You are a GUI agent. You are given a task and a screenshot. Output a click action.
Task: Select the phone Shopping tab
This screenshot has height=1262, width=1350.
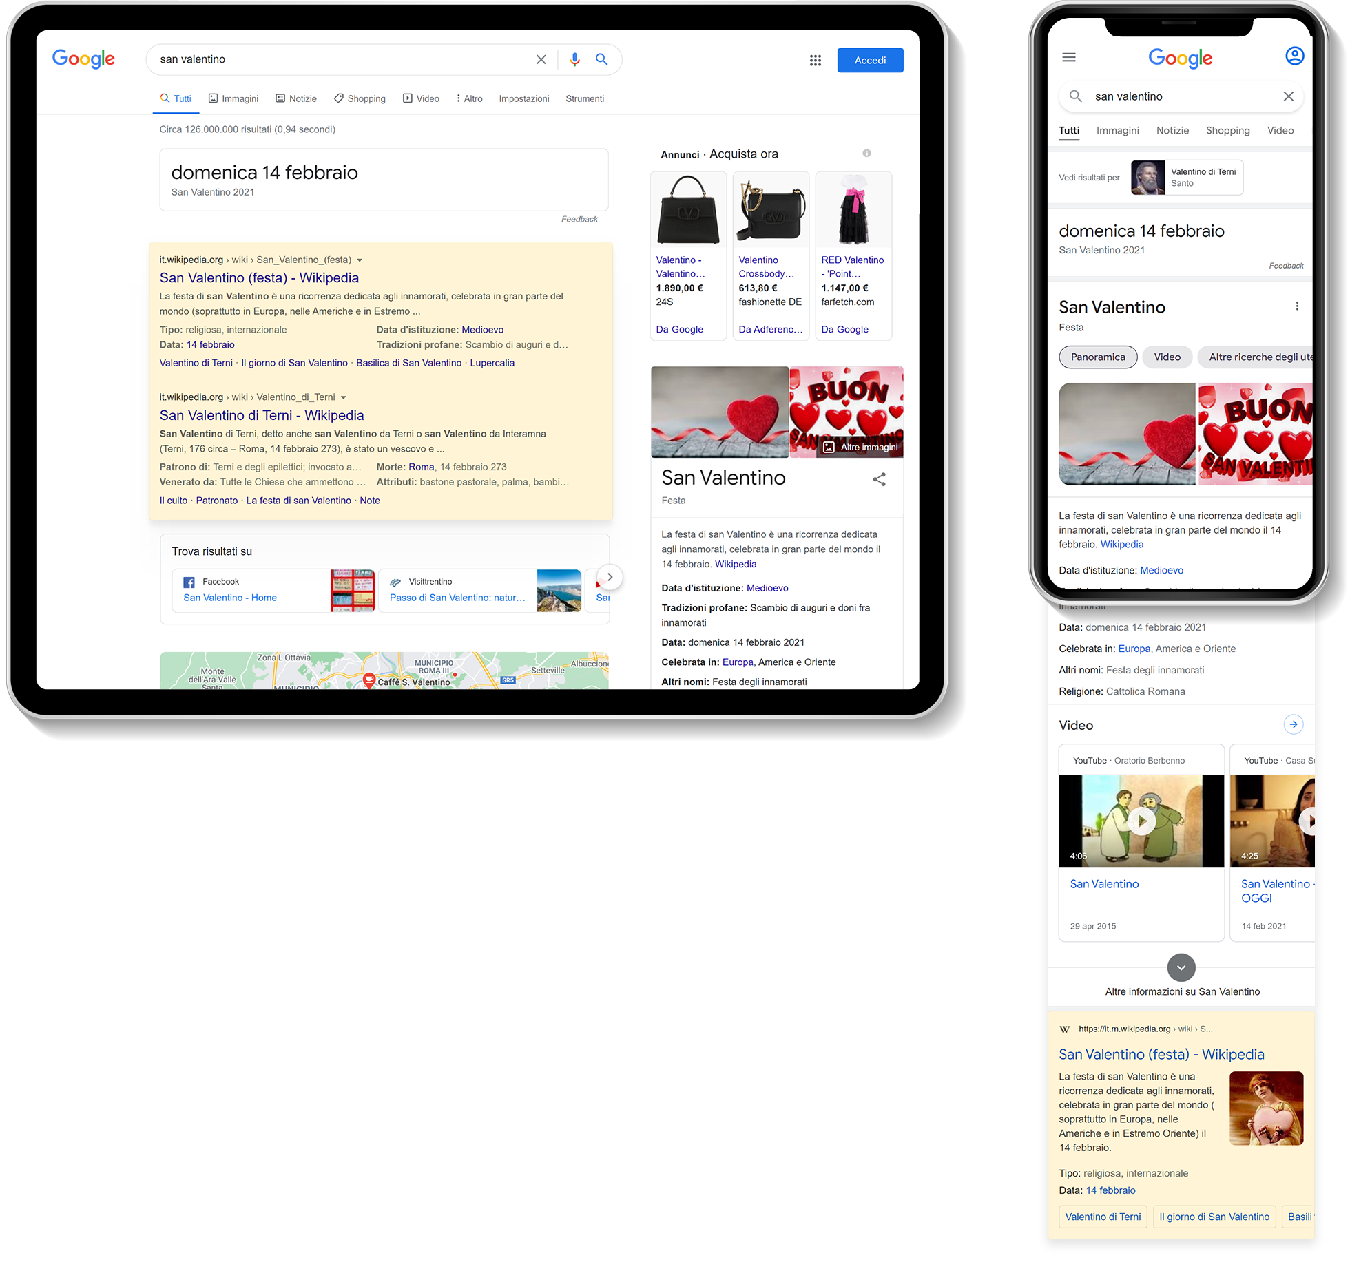(1227, 130)
